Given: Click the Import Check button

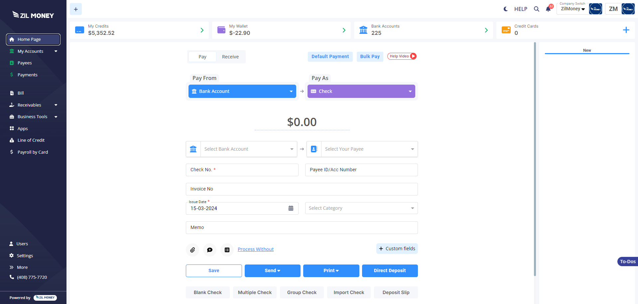Looking at the screenshot, I should point(349,292).
